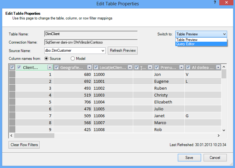Click the cell containing Rob
The image size is (235, 168).
click(169, 129)
